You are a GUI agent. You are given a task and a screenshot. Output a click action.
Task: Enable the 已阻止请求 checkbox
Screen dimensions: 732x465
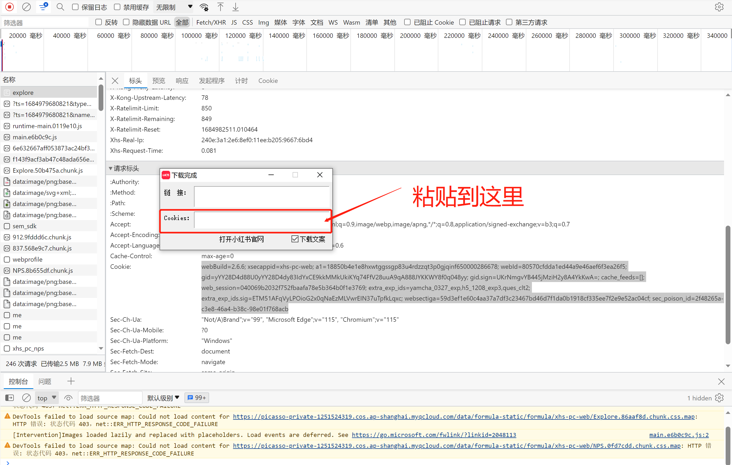(464, 23)
